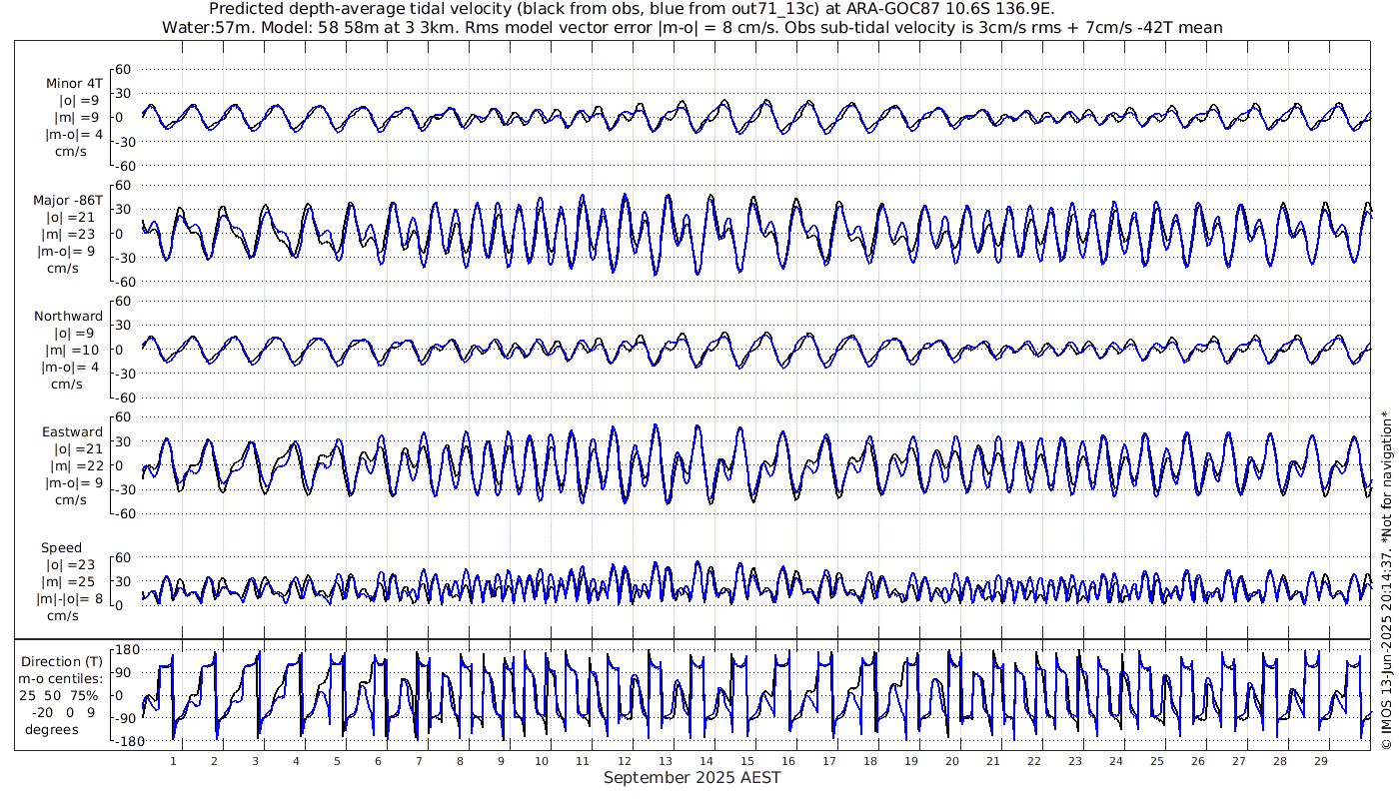This screenshot has height=799, width=1399.
Task: Click date tick "20" on the time axis
Action: coord(951,761)
